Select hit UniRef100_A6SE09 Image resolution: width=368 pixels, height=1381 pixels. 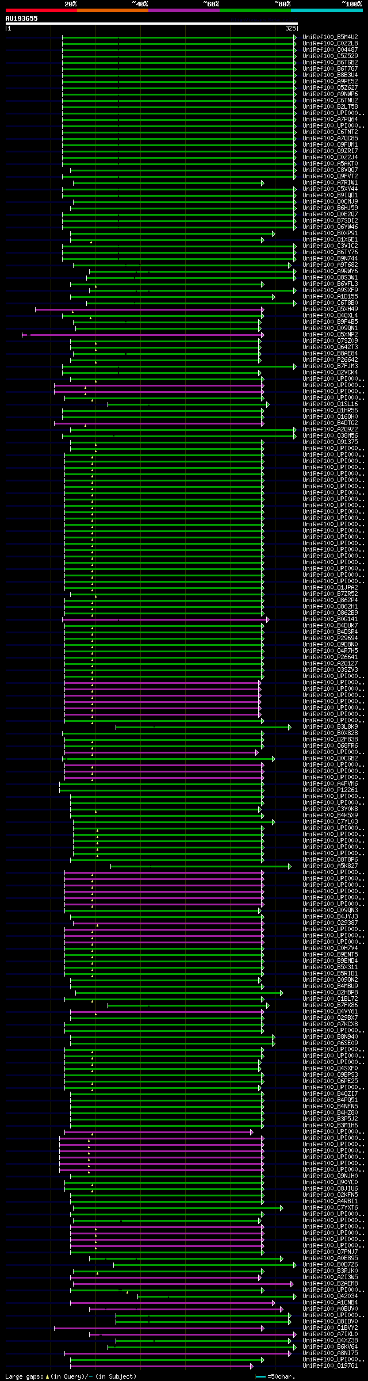point(330,1043)
